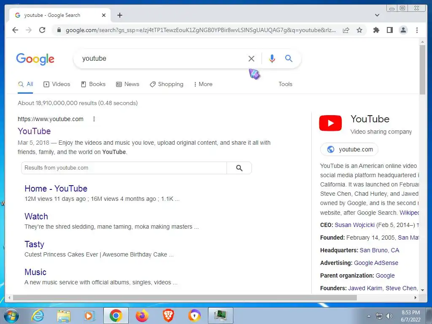Screen dimensions: 432x324
Task: Open the Extensions puzzle icon
Action: click(376, 30)
